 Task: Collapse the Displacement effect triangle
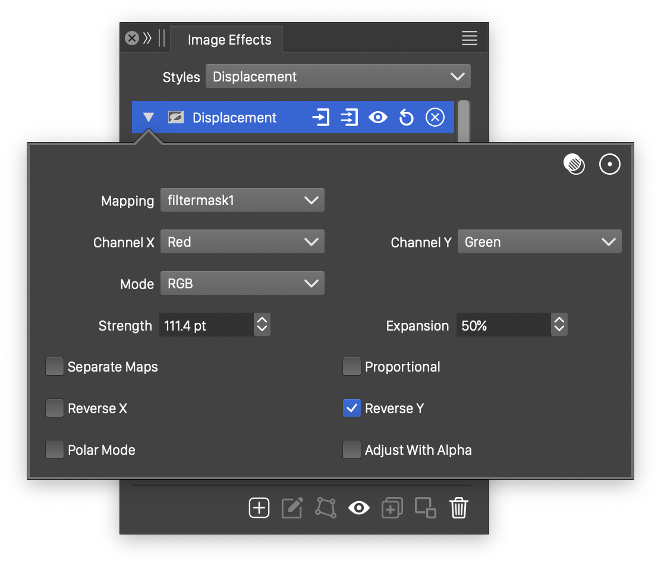point(149,118)
